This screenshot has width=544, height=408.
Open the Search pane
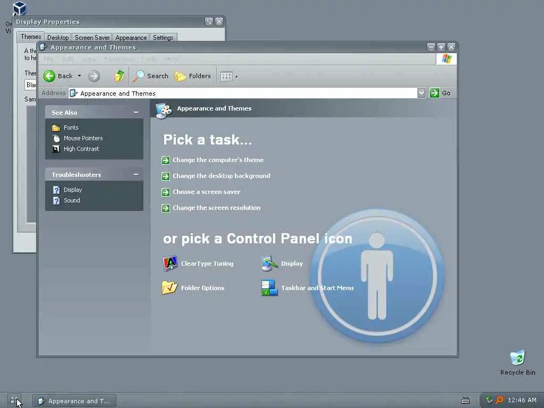point(150,75)
